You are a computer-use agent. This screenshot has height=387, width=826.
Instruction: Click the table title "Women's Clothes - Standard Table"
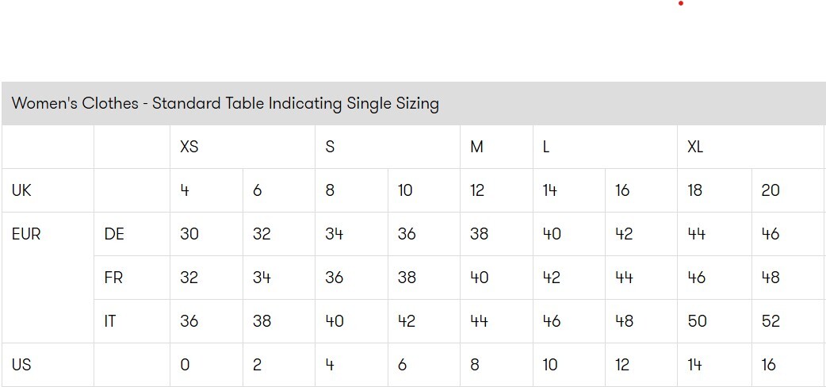tap(225, 104)
